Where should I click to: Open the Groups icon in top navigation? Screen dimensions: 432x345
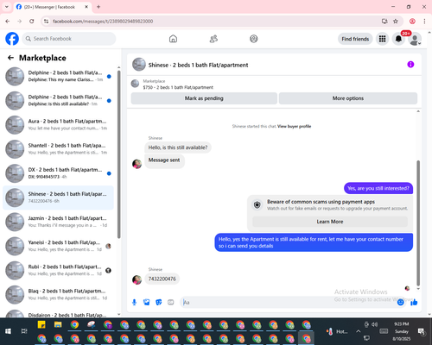tap(254, 39)
